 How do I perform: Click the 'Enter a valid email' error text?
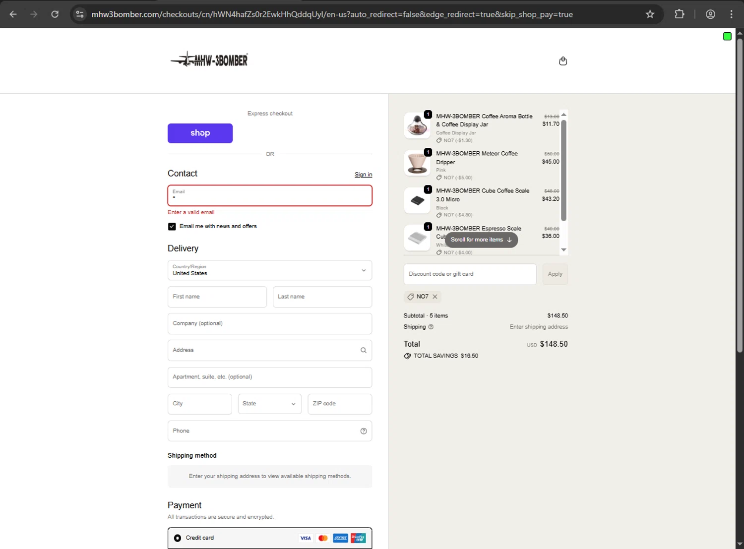click(191, 212)
